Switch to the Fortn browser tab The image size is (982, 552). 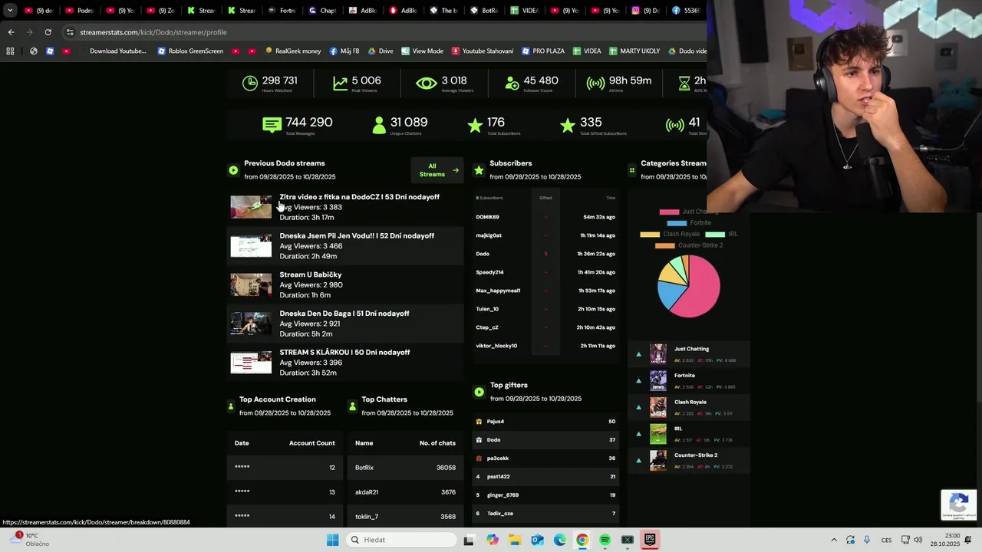tap(282, 11)
